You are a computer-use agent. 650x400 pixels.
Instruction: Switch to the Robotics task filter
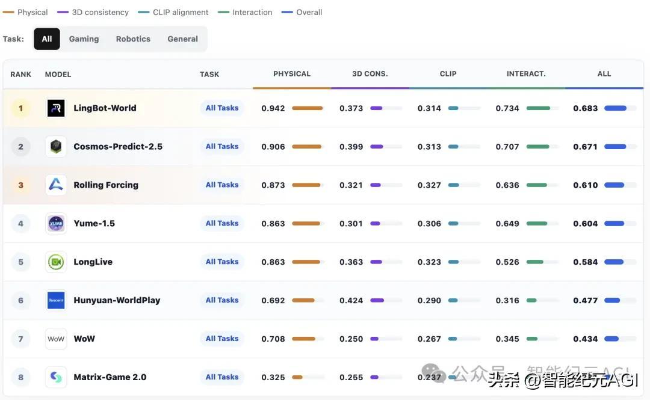pyautogui.click(x=133, y=39)
